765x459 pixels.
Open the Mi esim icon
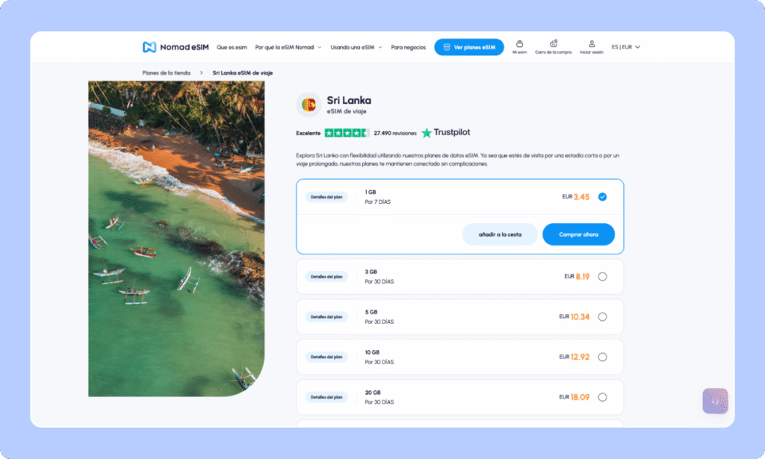(x=519, y=44)
